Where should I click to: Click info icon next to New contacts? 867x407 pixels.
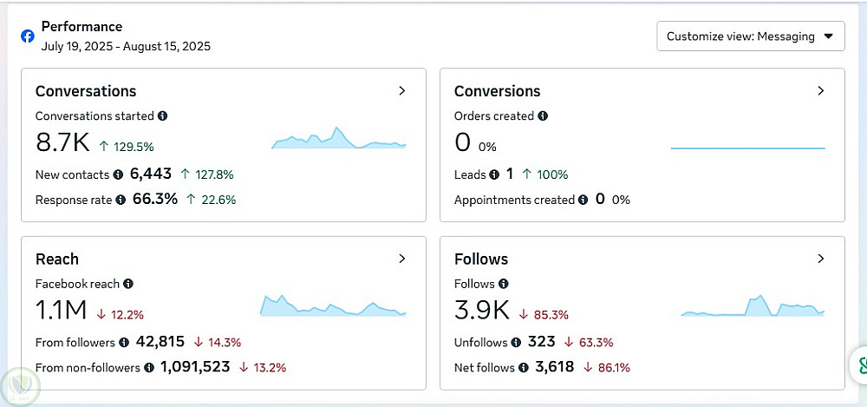pyautogui.click(x=119, y=174)
